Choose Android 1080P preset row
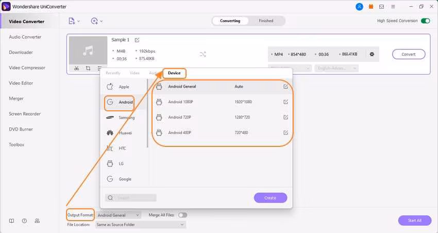This screenshot has width=438, height=233. click(222, 102)
